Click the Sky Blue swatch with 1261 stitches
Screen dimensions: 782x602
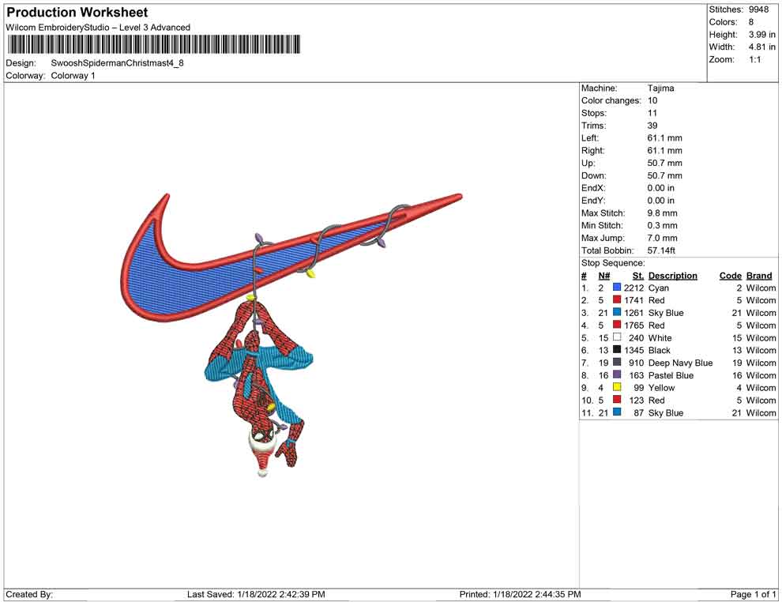617,312
